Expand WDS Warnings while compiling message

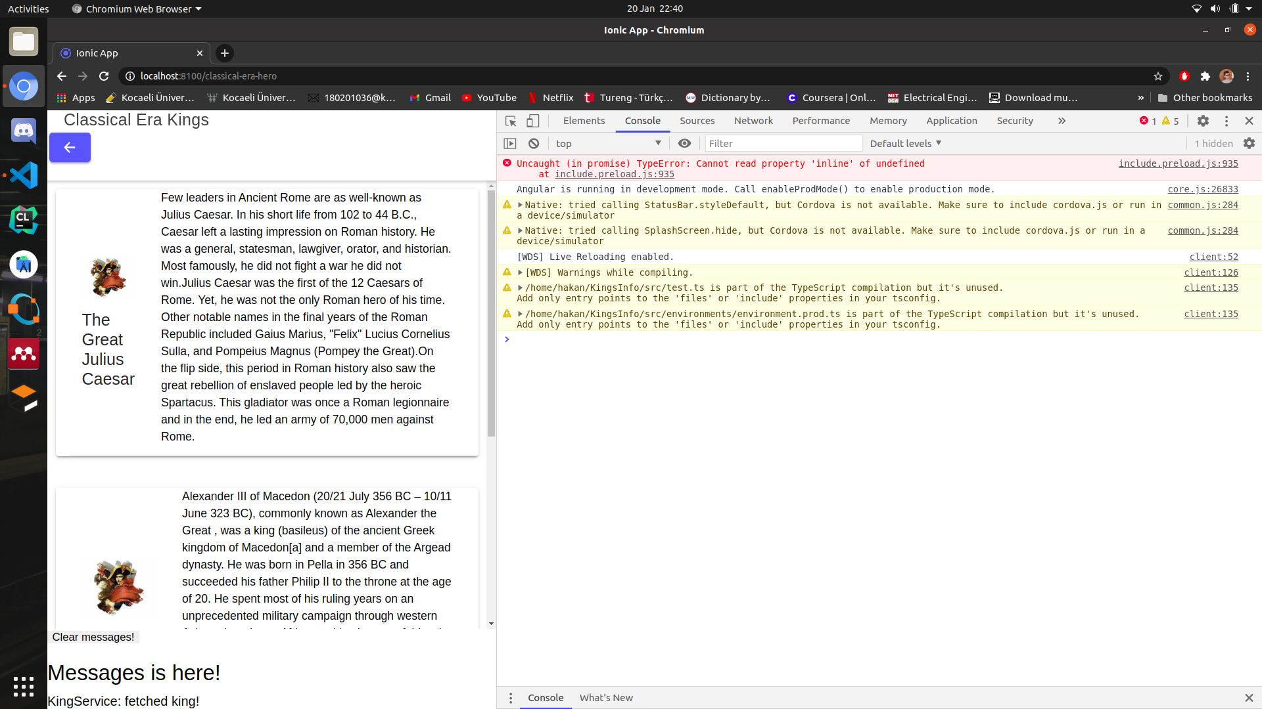pyautogui.click(x=520, y=272)
